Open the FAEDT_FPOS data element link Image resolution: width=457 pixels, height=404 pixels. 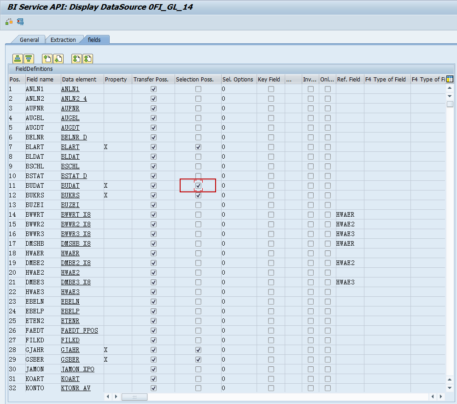click(x=79, y=330)
